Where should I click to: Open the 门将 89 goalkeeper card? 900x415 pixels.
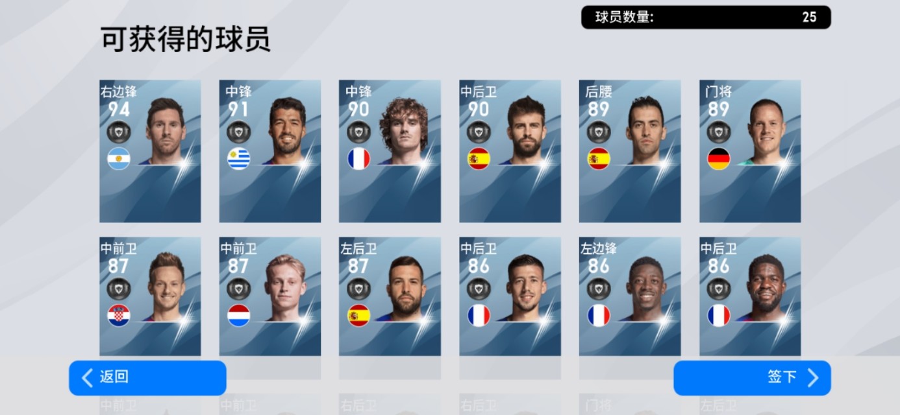point(750,151)
